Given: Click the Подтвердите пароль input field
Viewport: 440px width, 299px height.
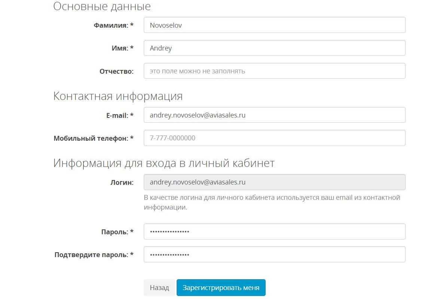Looking at the screenshot, I should [274, 254].
